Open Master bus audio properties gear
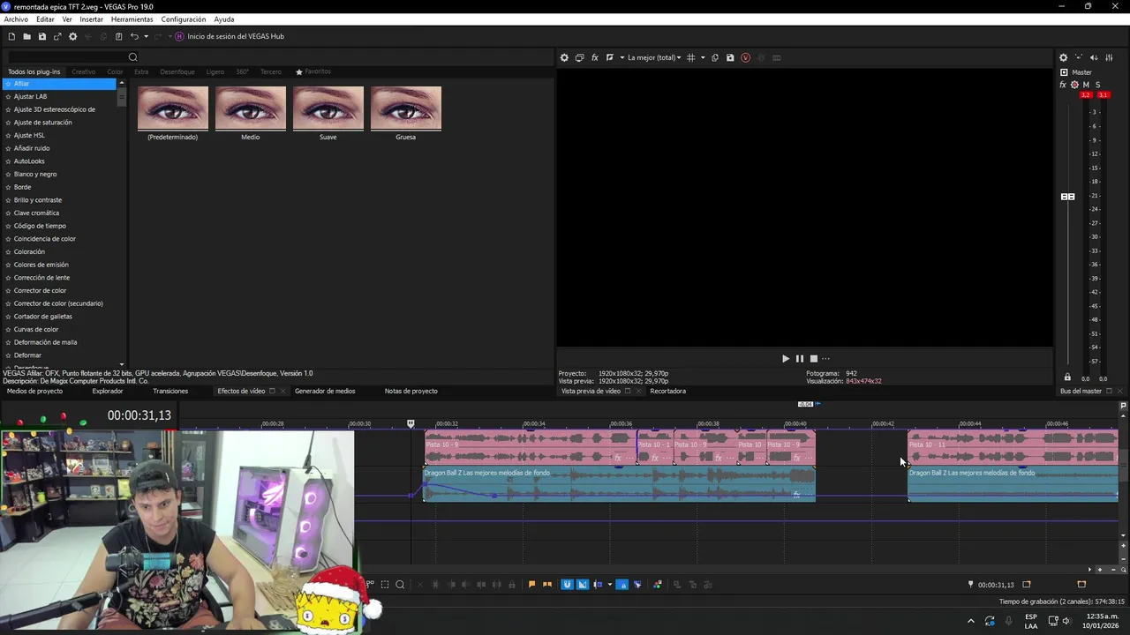This screenshot has width=1130, height=635. (x=1064, y=57)
